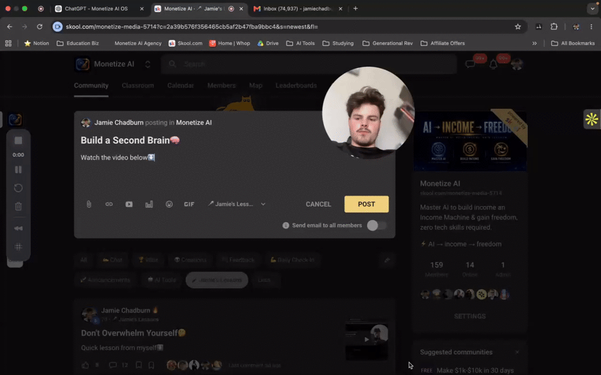Reload the page

(39, 26)
